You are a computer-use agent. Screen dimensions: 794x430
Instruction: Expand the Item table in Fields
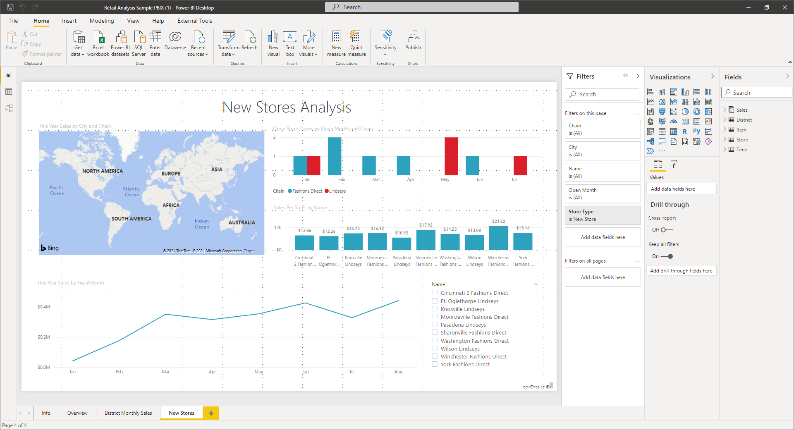tap(725, 129)
